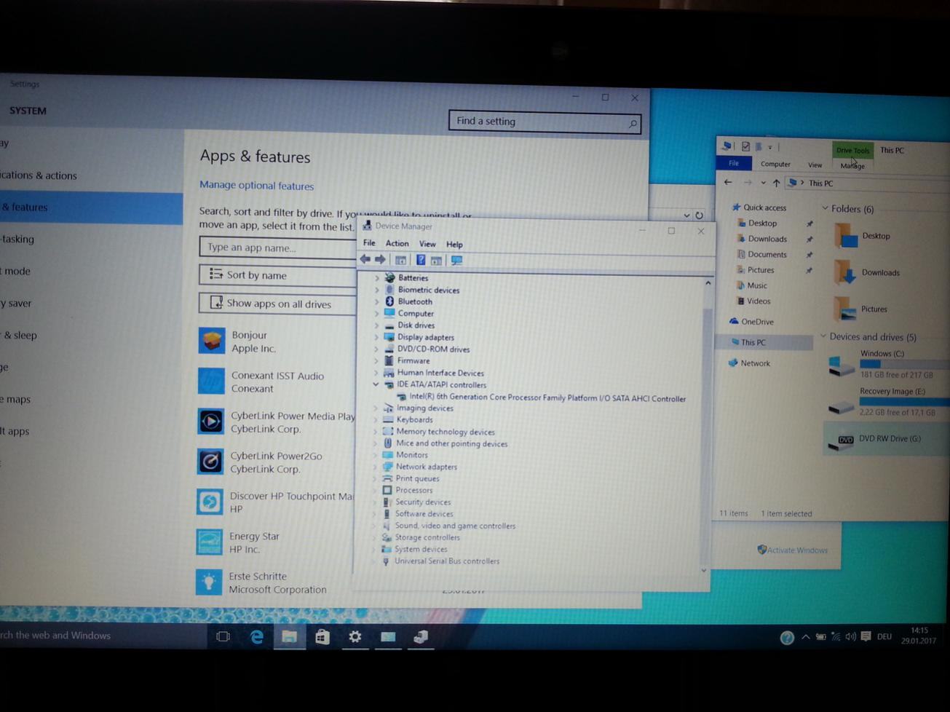Click Explorer up-directory arrow button

[776, 183]
